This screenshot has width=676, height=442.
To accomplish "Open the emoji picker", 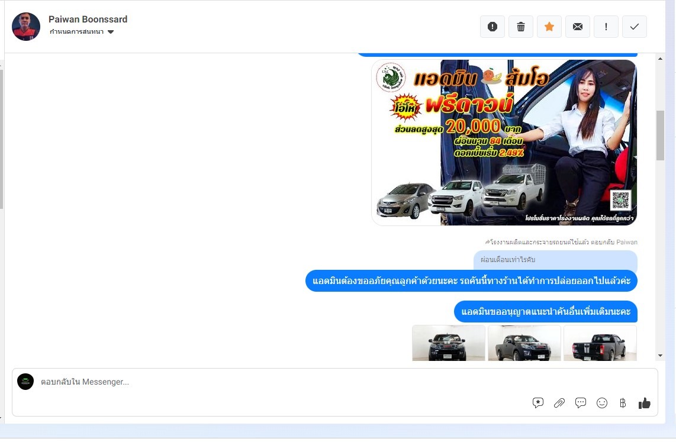I will 602,403.
